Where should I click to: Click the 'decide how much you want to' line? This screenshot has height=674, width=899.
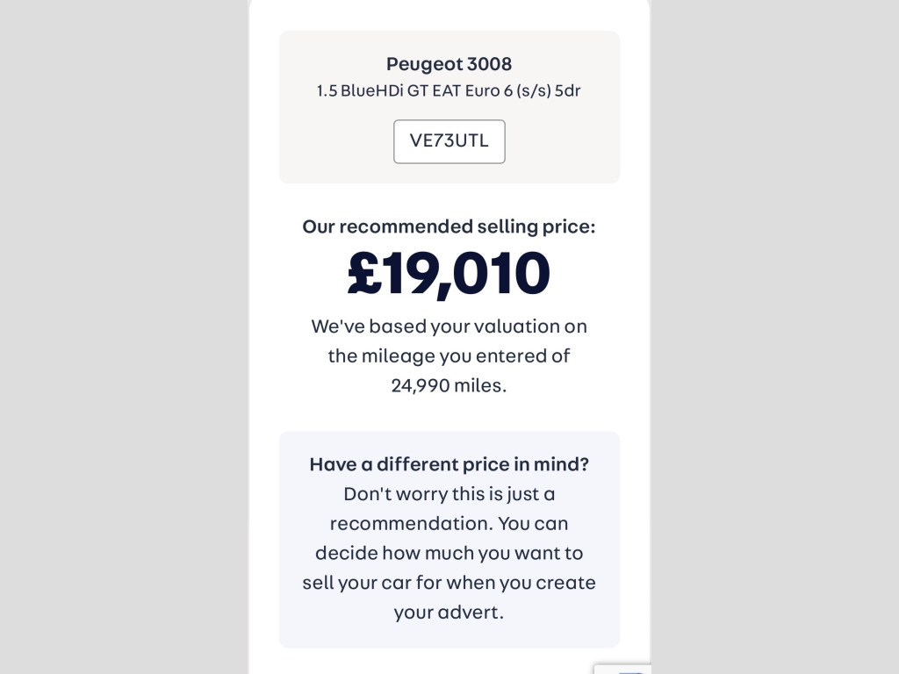[x=449, y=554]
